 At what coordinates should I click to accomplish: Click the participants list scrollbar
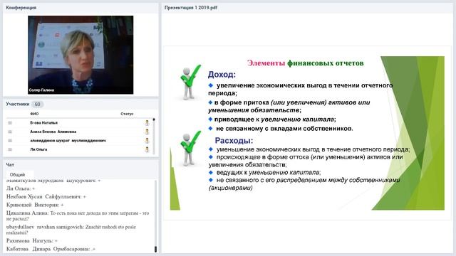point(154,137)
